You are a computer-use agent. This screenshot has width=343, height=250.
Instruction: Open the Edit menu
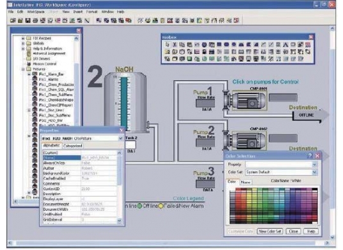tap(20, 12)
